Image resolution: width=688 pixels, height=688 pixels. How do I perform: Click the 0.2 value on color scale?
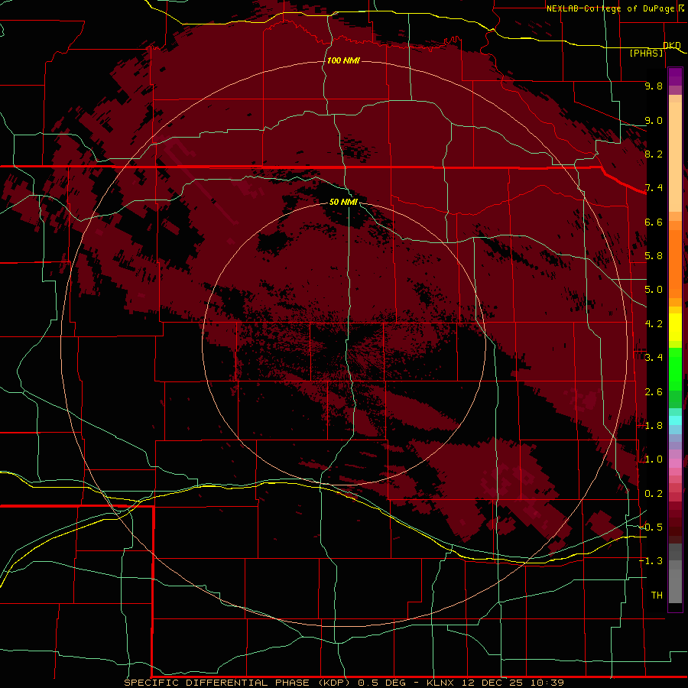tap(654, 494)
